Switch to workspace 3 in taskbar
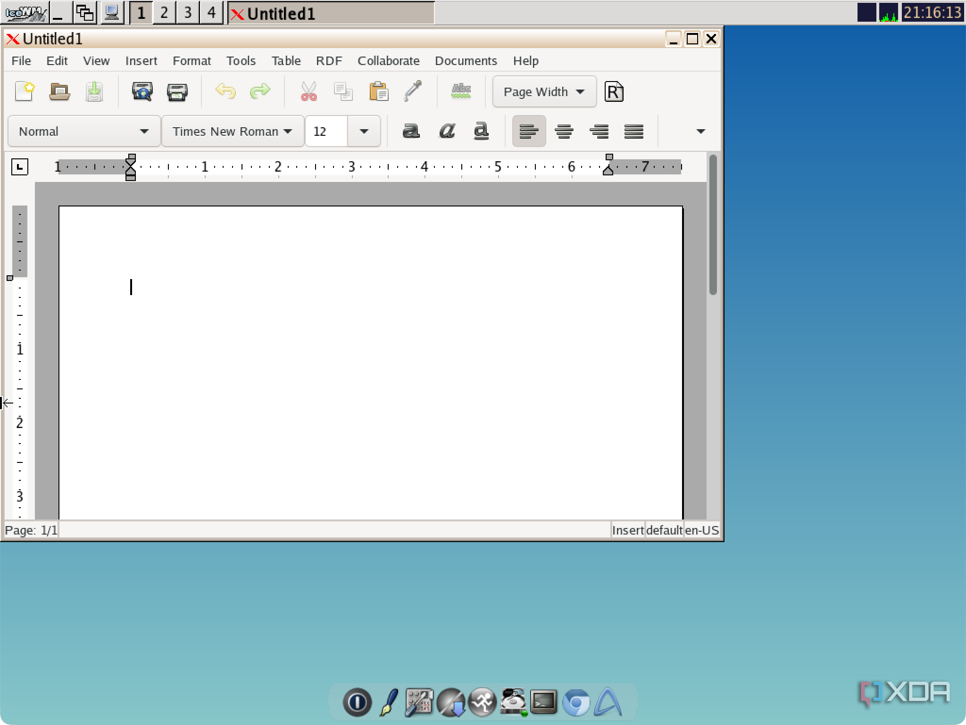 coord(187,12)
